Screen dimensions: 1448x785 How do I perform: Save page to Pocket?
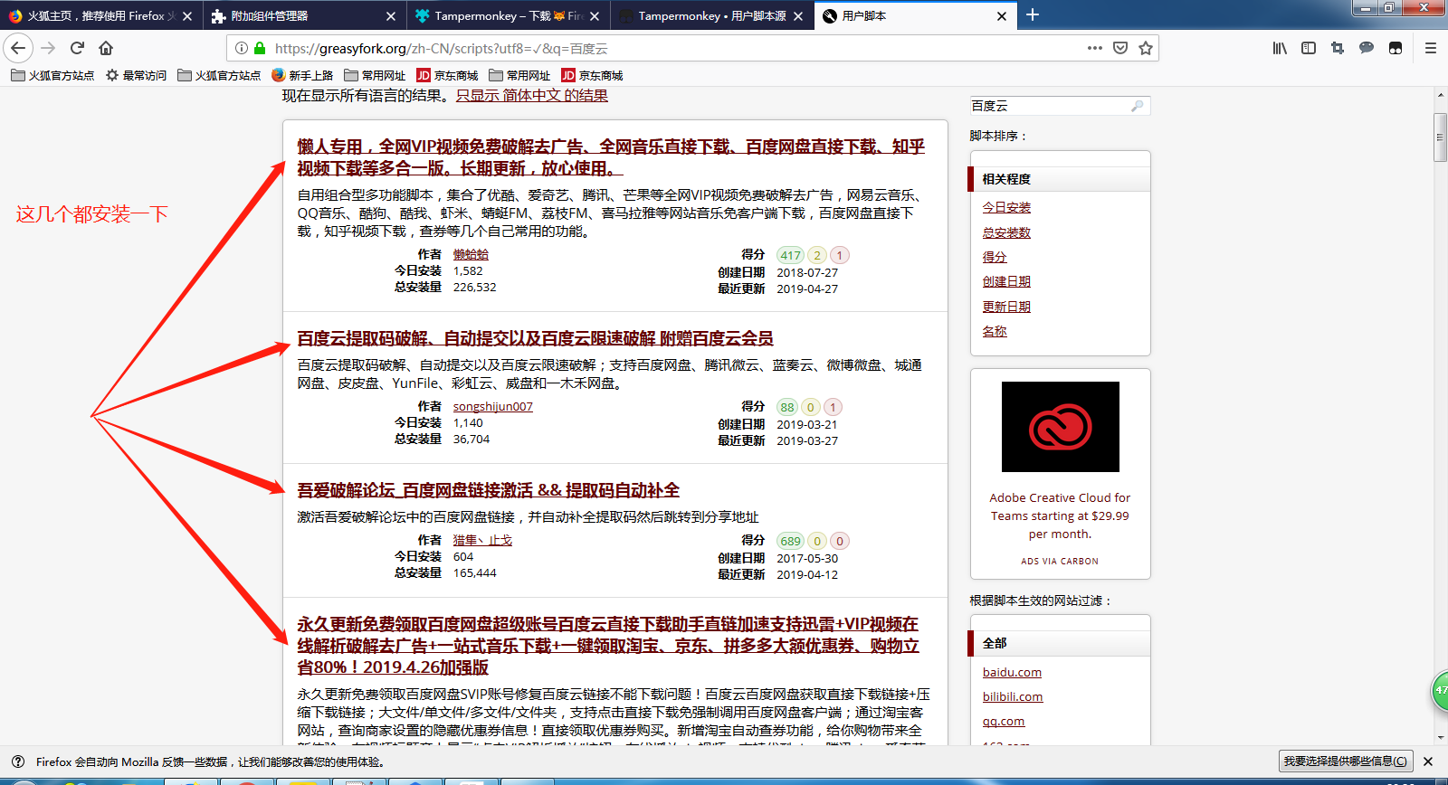(x=1120, y=48)
